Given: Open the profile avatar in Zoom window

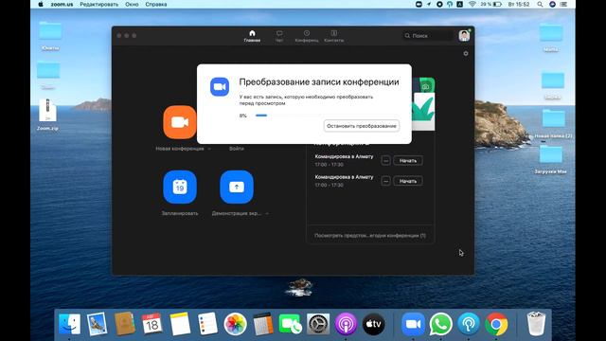Looking at the screenshot, I should pyautogui.click(x=464, y=36).
